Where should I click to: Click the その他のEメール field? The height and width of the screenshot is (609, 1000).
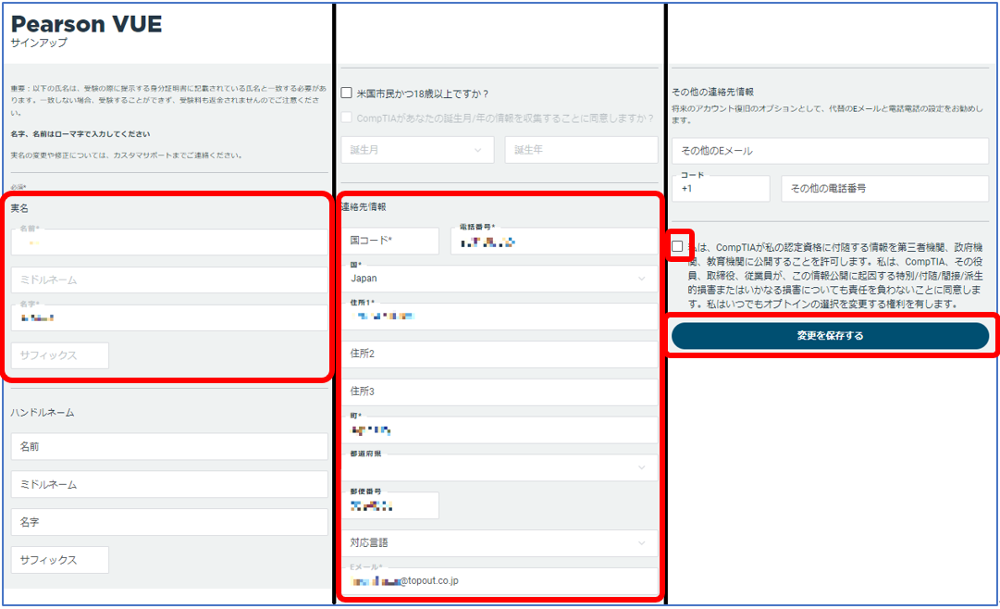(831, 151)
